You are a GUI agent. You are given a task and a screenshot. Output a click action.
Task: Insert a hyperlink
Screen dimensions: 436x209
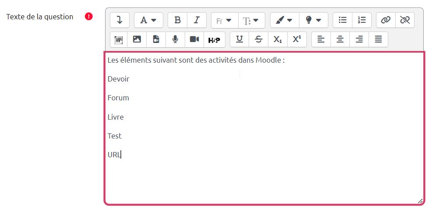pos(385,20)
